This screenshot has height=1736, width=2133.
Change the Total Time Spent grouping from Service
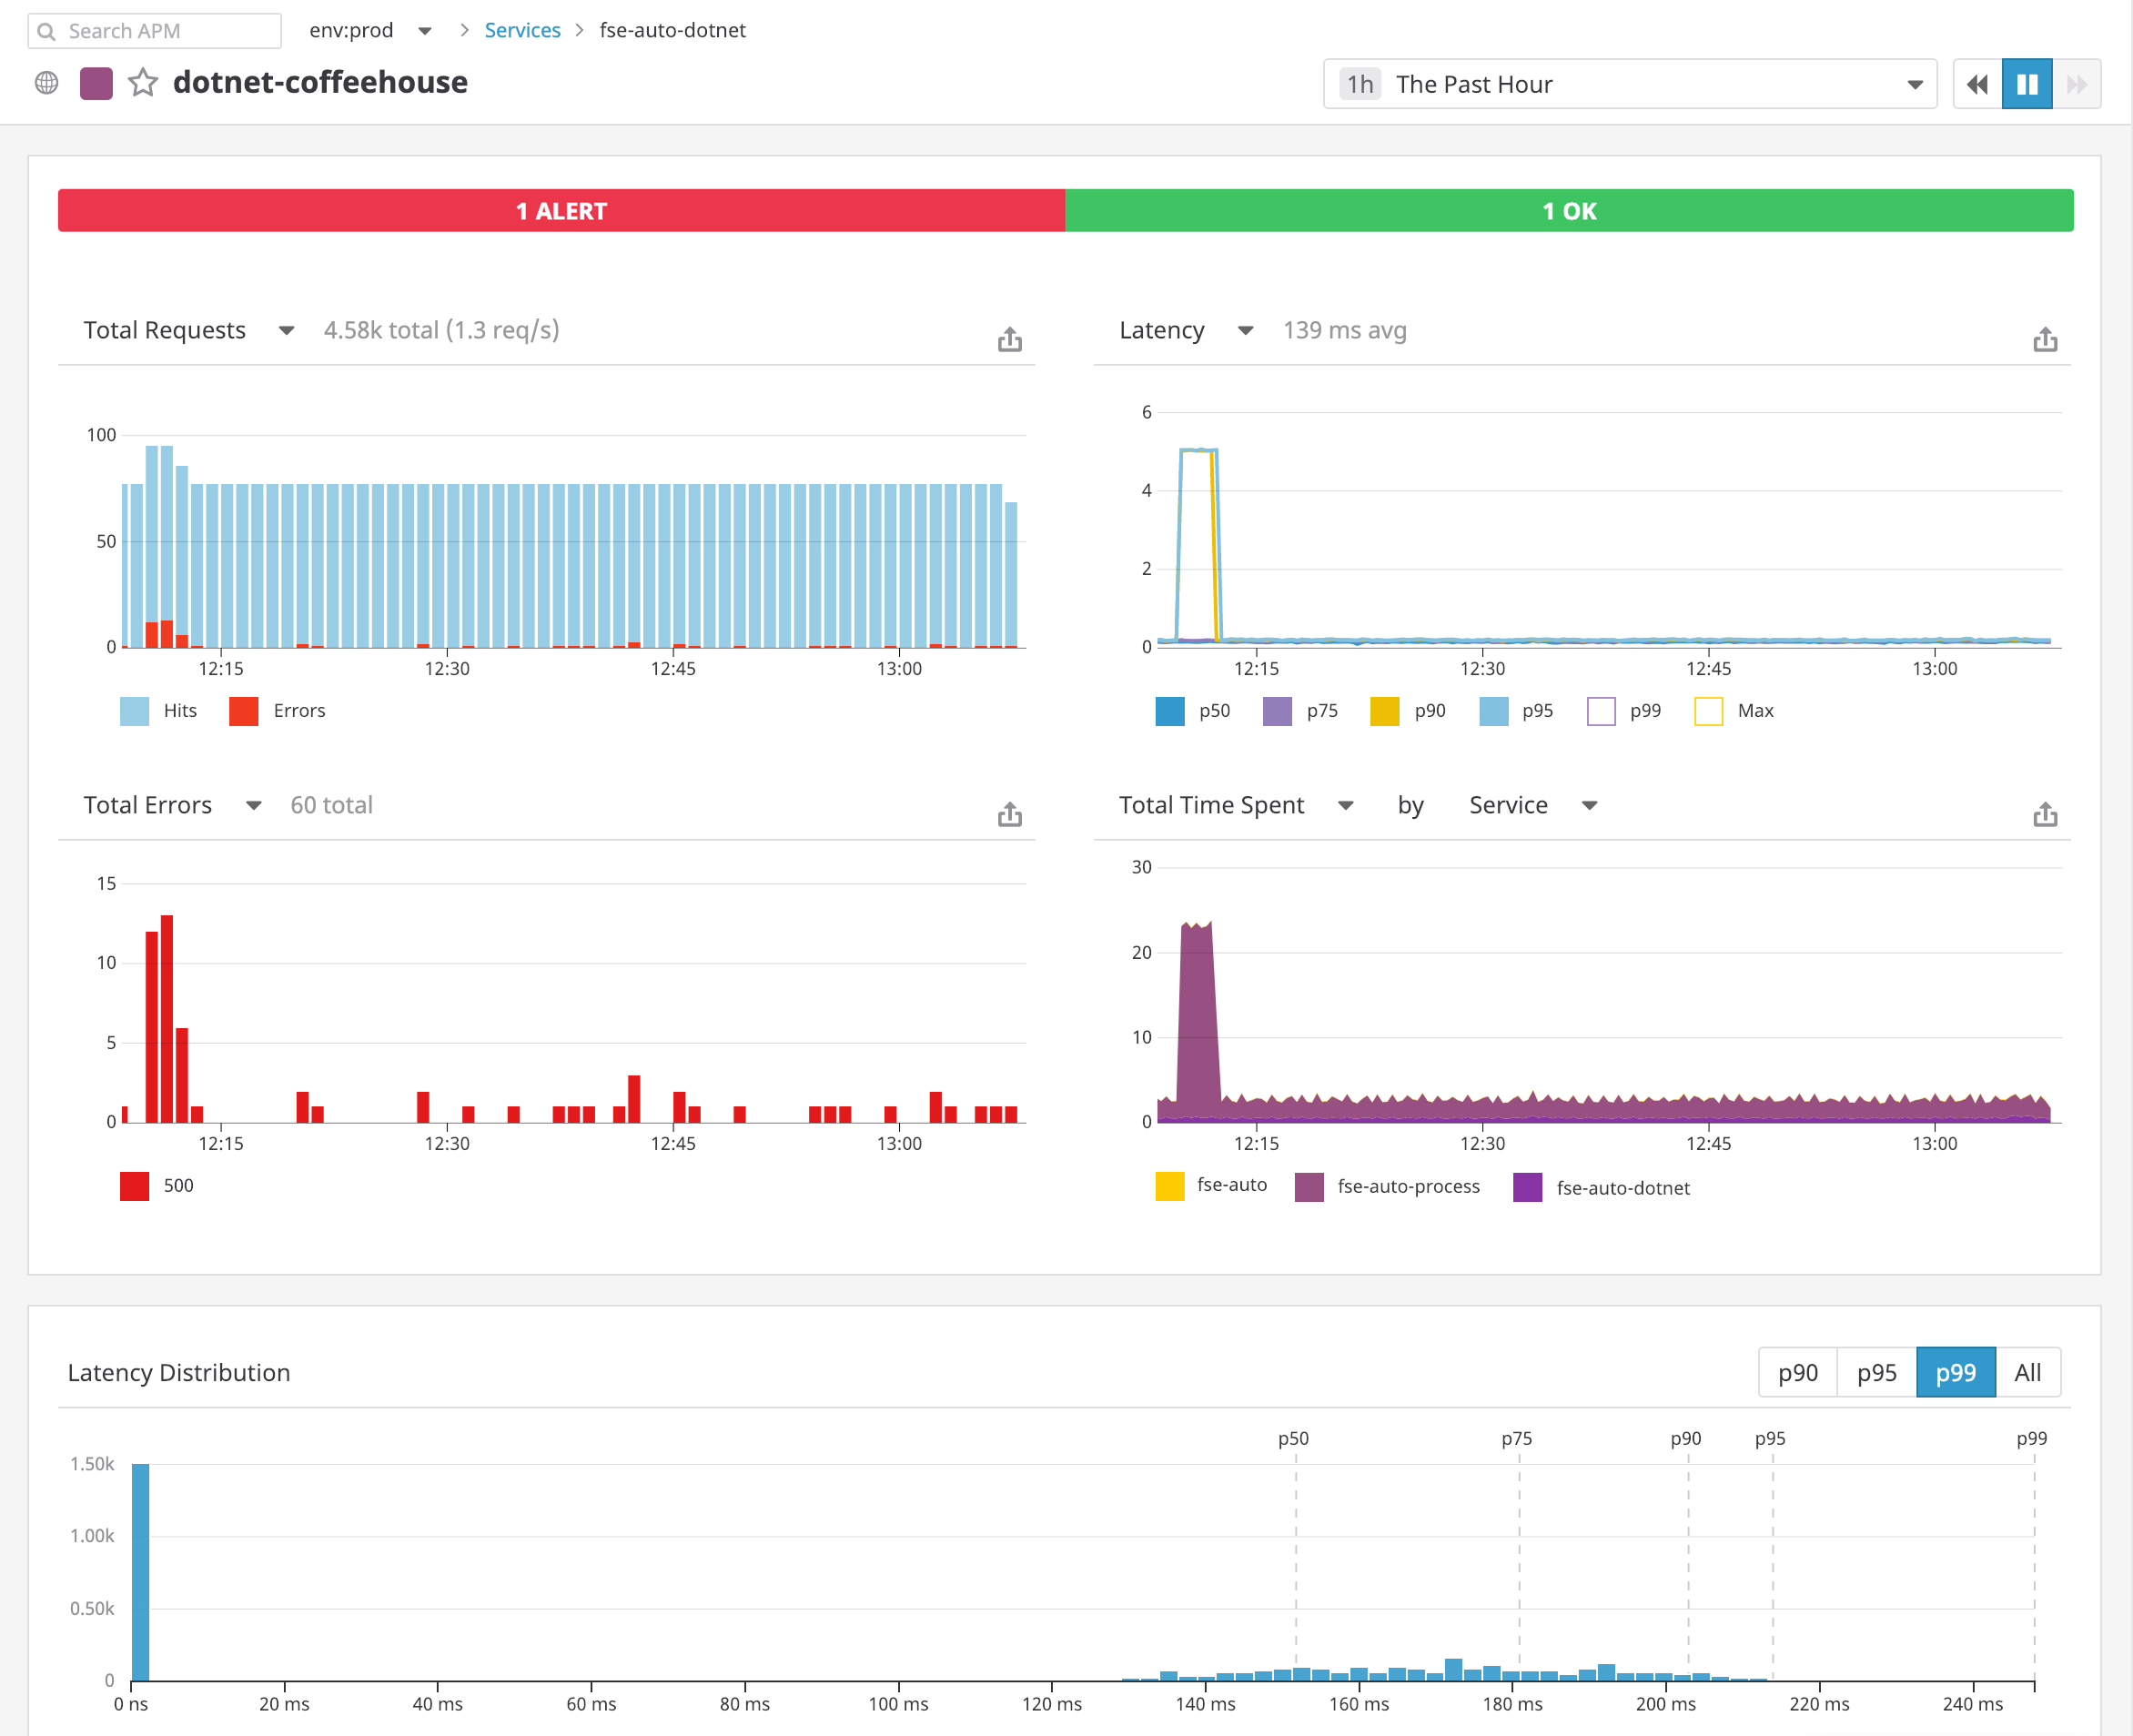[x=1590, y=805]
